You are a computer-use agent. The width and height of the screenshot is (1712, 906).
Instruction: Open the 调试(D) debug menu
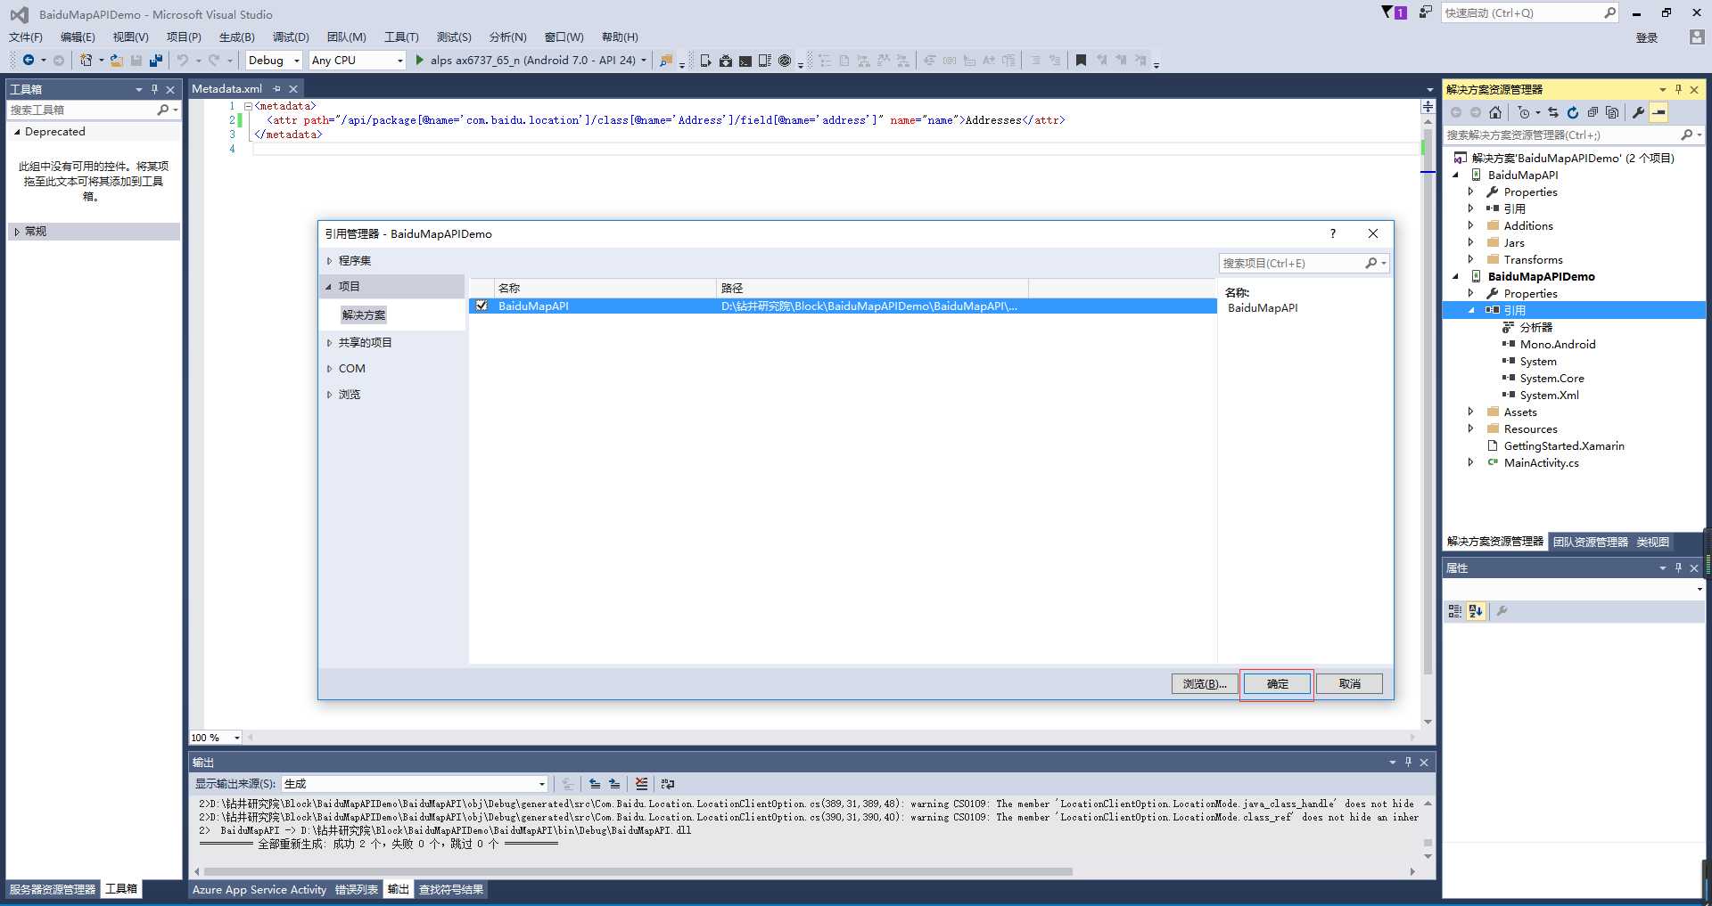(291, 37)
